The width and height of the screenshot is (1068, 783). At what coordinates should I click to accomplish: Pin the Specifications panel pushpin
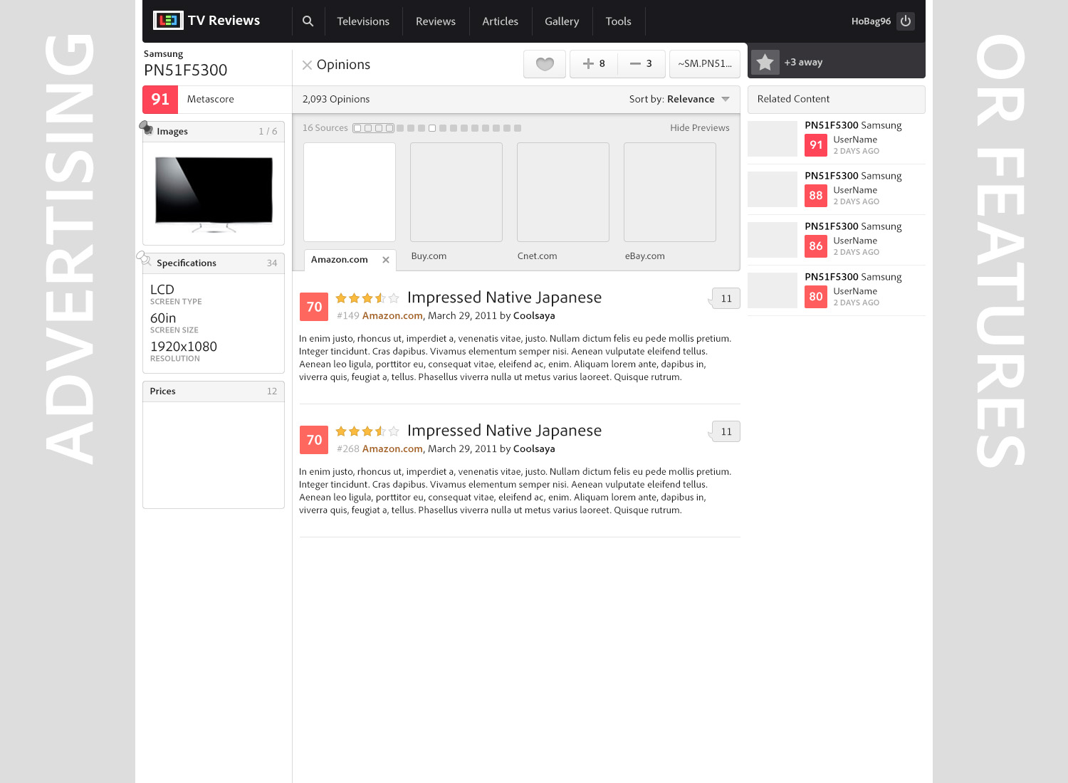(144, 258)
